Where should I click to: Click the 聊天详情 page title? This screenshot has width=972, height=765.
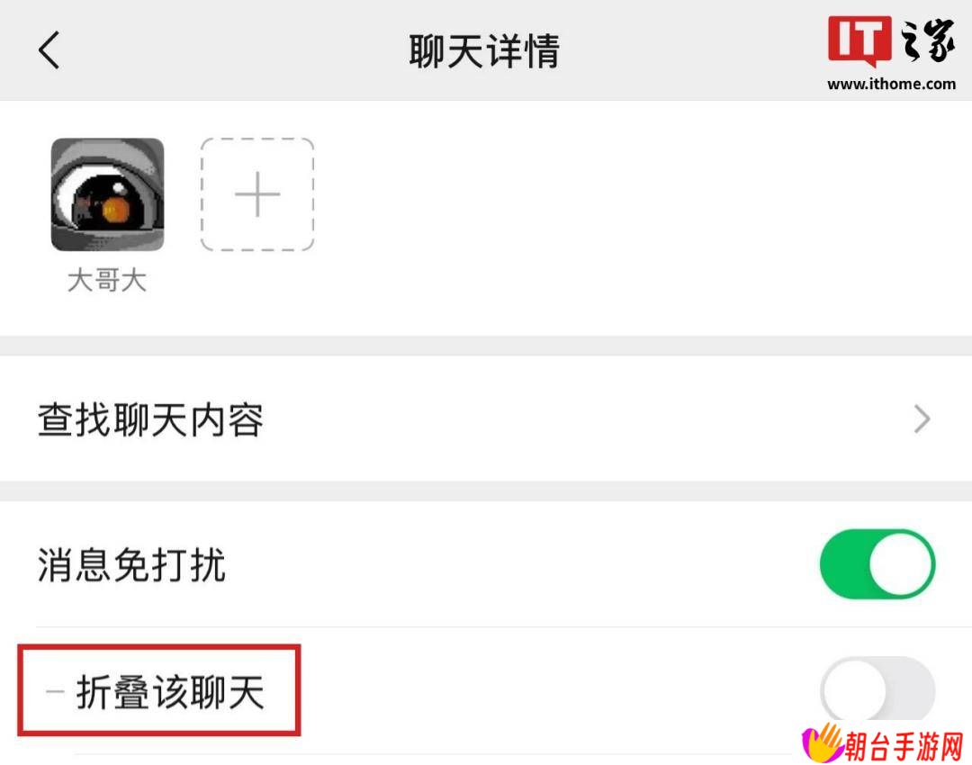point(484,50)
